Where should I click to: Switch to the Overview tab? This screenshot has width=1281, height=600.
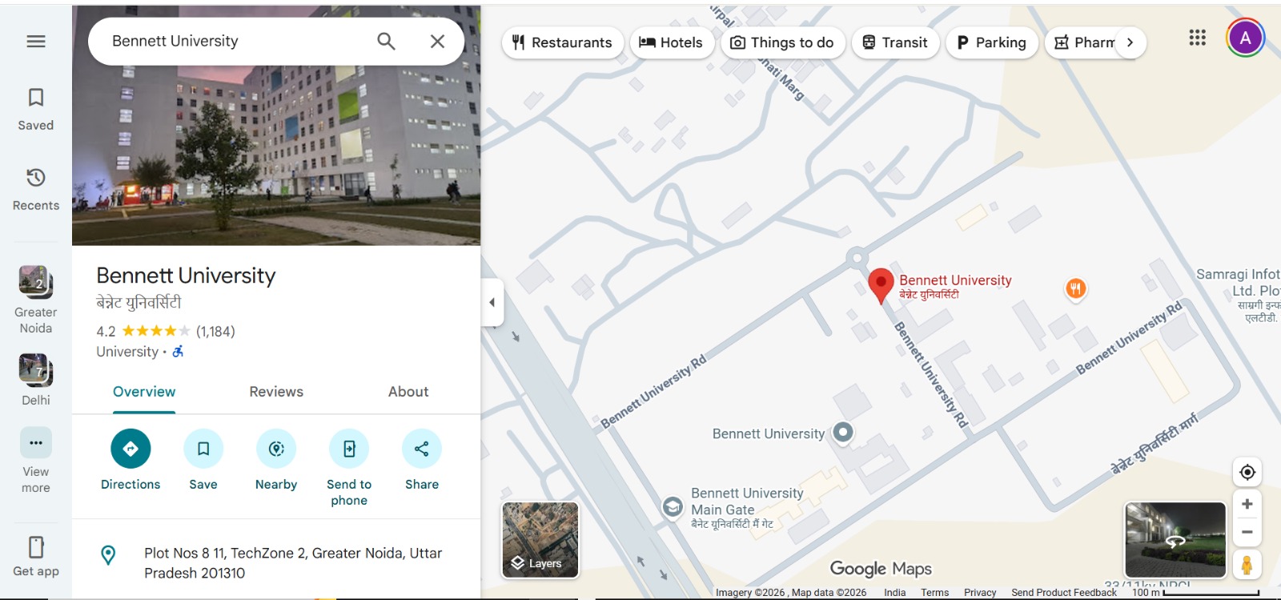(144, 392)
